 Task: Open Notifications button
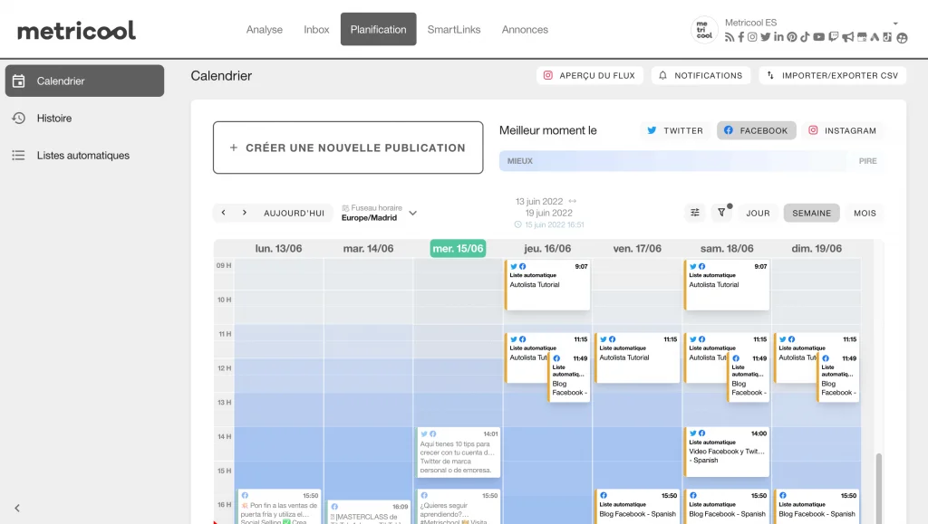[x=701, y=76]
